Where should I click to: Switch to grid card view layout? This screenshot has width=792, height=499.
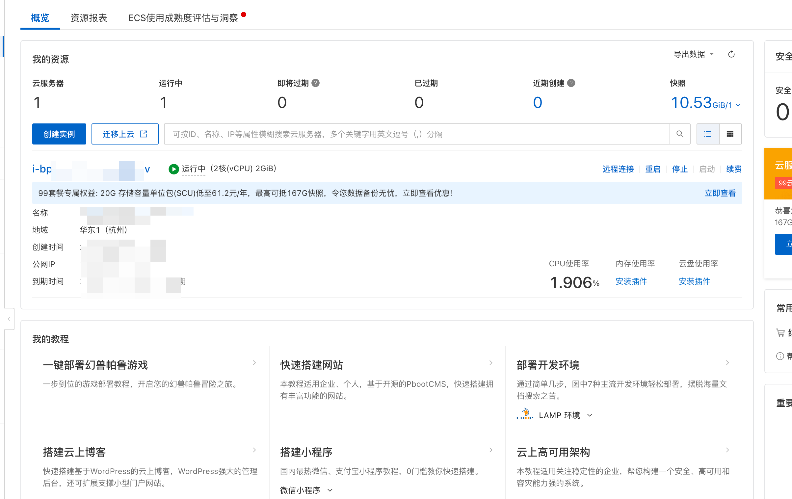click(730, 134)
